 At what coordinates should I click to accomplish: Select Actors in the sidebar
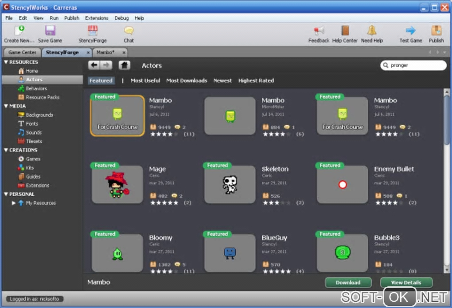click(x=43, y=80)
